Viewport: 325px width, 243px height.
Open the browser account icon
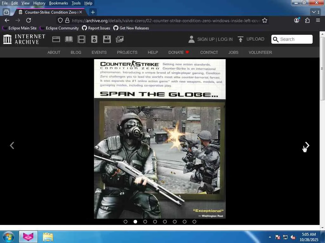click(297, 21)
